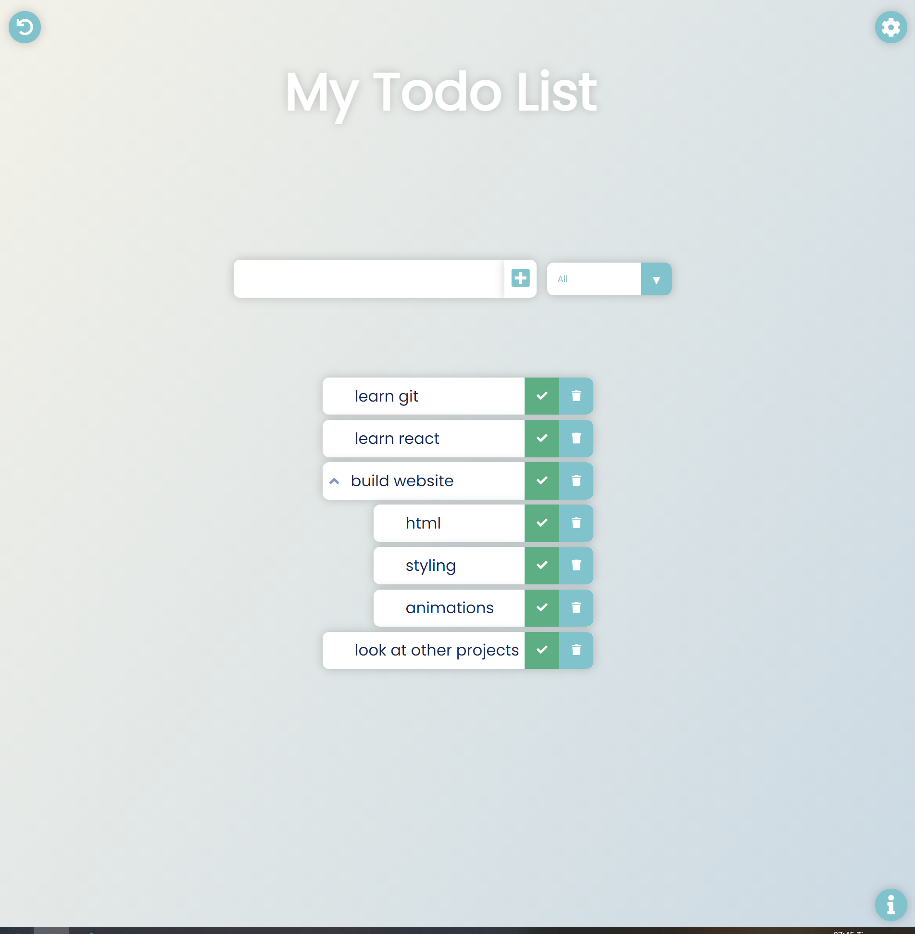Open settings via the gear icon
915x934 pixels.
890,27
